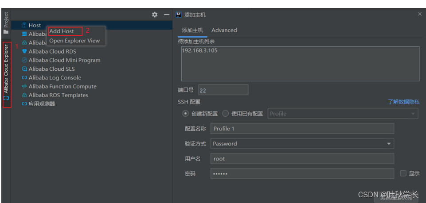Choose Open Explorer View from context menu
The width and height of the screenshot is (426, 203).
click(x=74, y=41)
